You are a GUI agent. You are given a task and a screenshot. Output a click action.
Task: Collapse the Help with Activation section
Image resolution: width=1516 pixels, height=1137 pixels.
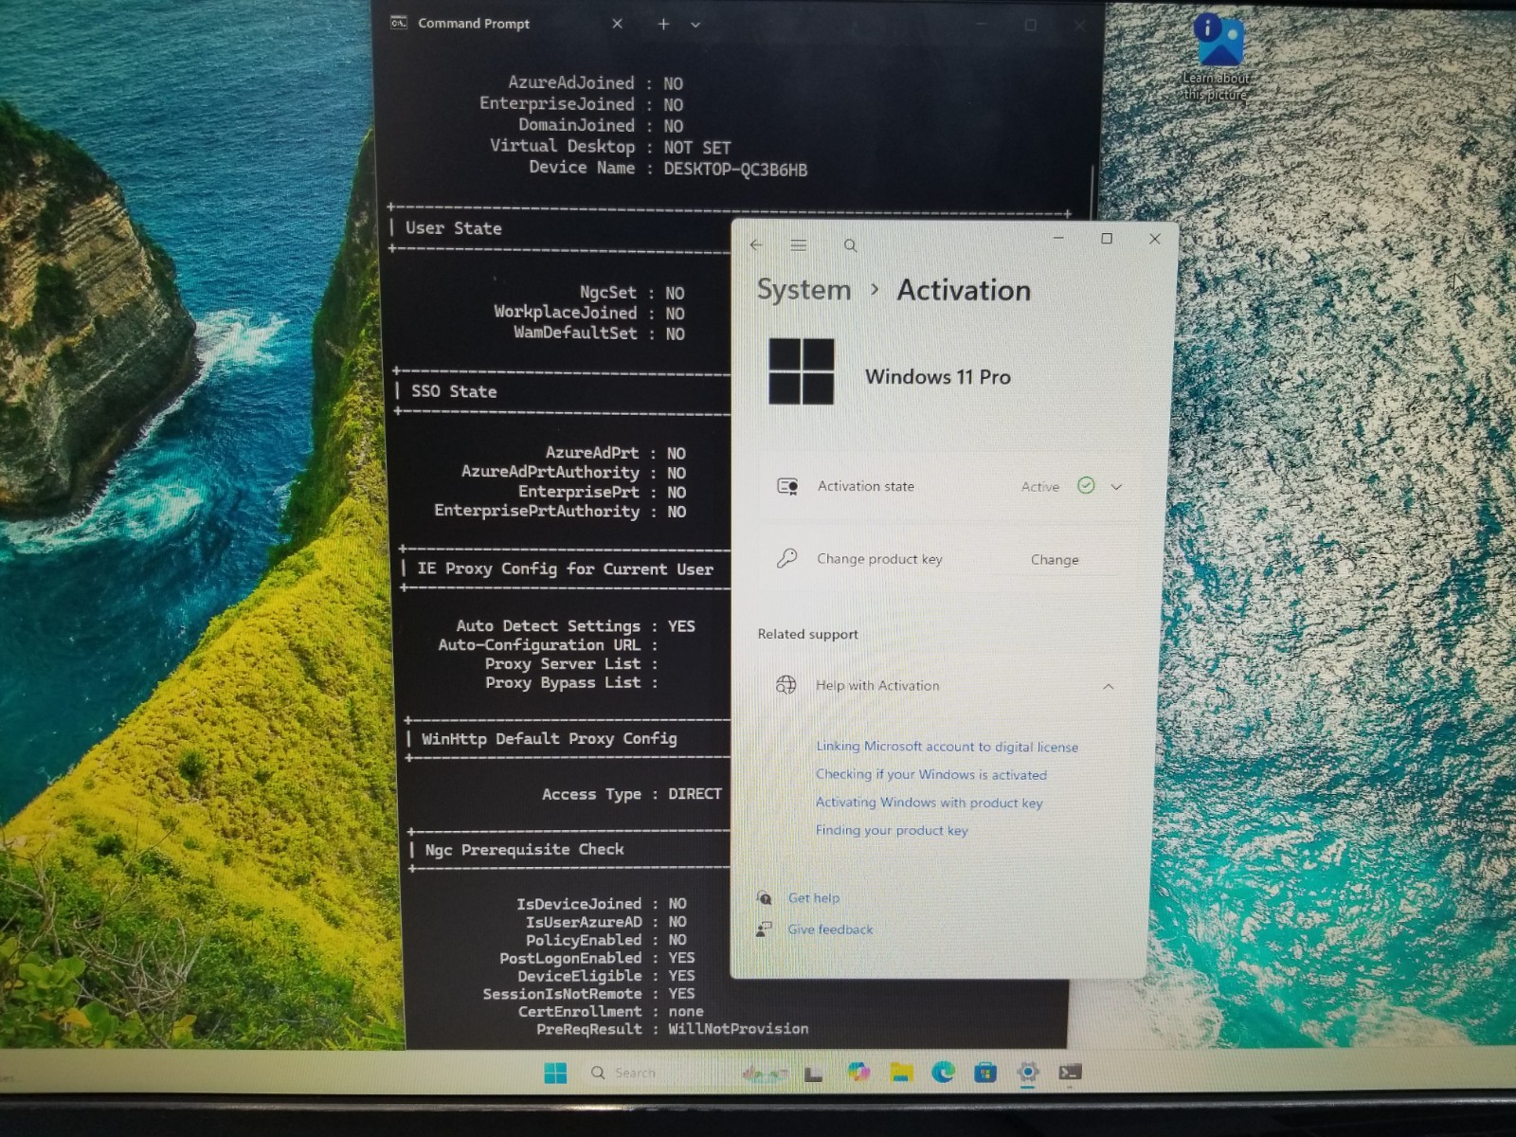coord(1108,686)
